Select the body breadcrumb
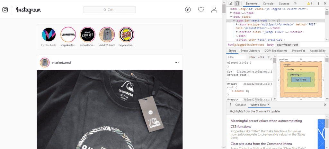Image resolution: width=329 pixels, height=149 pixels. (x=271, y=45)
